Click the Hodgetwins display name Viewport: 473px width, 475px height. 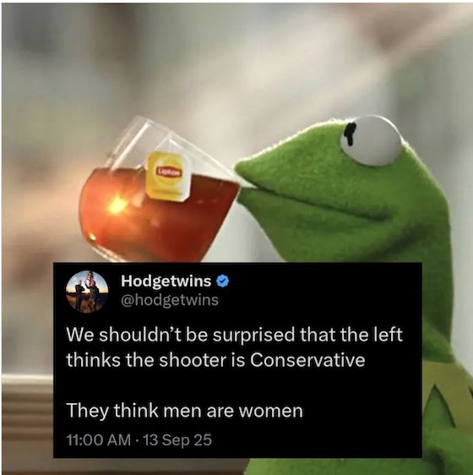point(166,281)
